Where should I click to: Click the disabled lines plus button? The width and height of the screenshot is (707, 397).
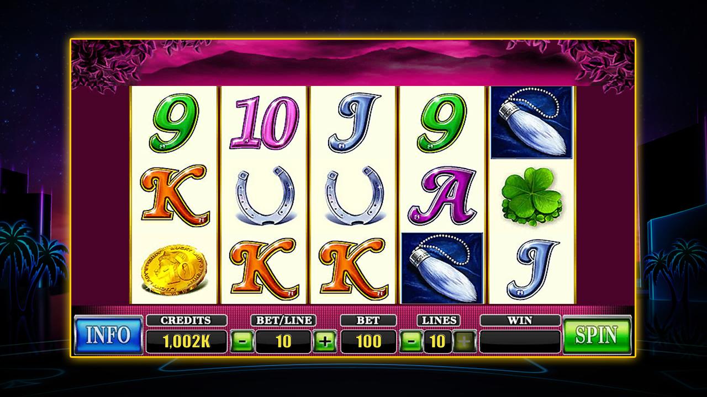[465, 342]
